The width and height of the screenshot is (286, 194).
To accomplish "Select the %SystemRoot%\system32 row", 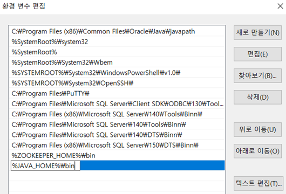I will [x=117, y=41].
